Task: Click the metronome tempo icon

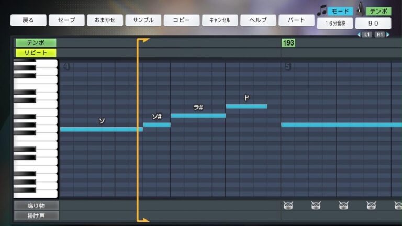Action: point(360,9)
